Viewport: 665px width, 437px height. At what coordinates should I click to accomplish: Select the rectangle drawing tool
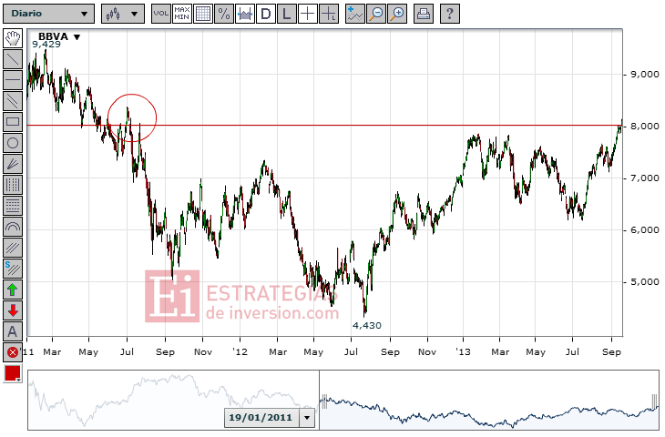click(x=13, y=122)
